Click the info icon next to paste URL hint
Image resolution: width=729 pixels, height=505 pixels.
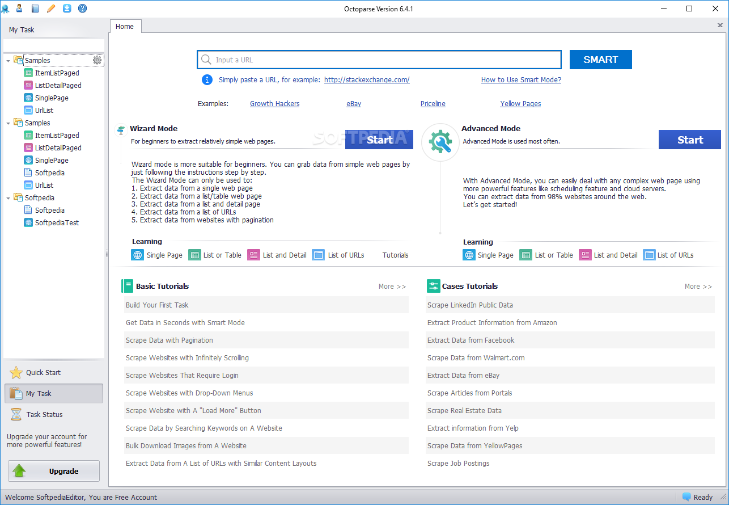click(207, 80)
